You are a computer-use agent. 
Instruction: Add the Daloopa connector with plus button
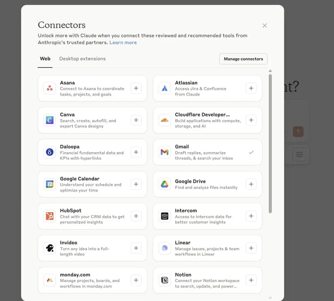click(x=136, y=152)
